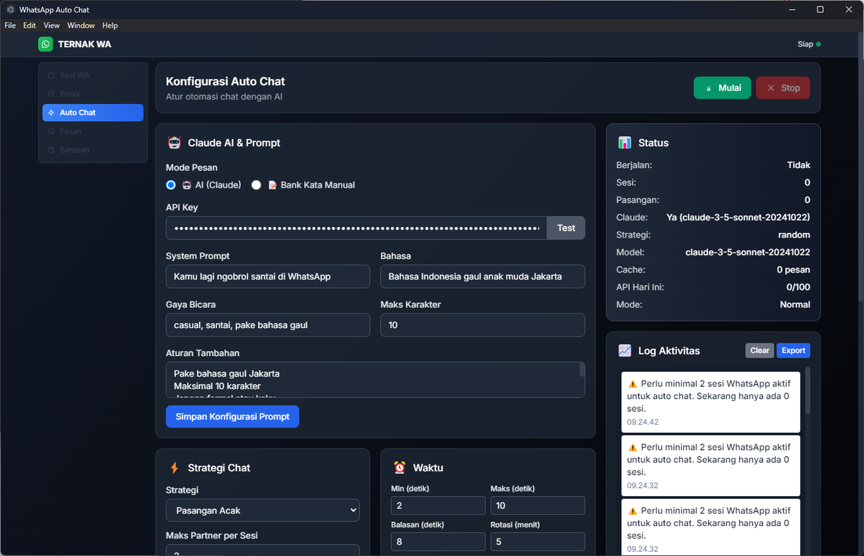Click the robot icon beside Claude AI & Prompt

coord(175,142)
